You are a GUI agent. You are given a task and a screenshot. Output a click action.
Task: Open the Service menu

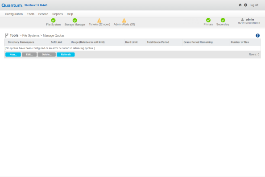(43, 14)
